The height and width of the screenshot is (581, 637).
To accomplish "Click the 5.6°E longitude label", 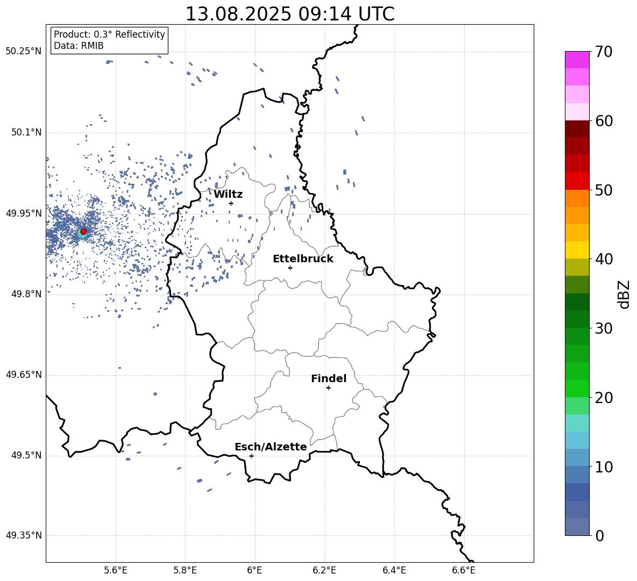I will pos(116,570).
